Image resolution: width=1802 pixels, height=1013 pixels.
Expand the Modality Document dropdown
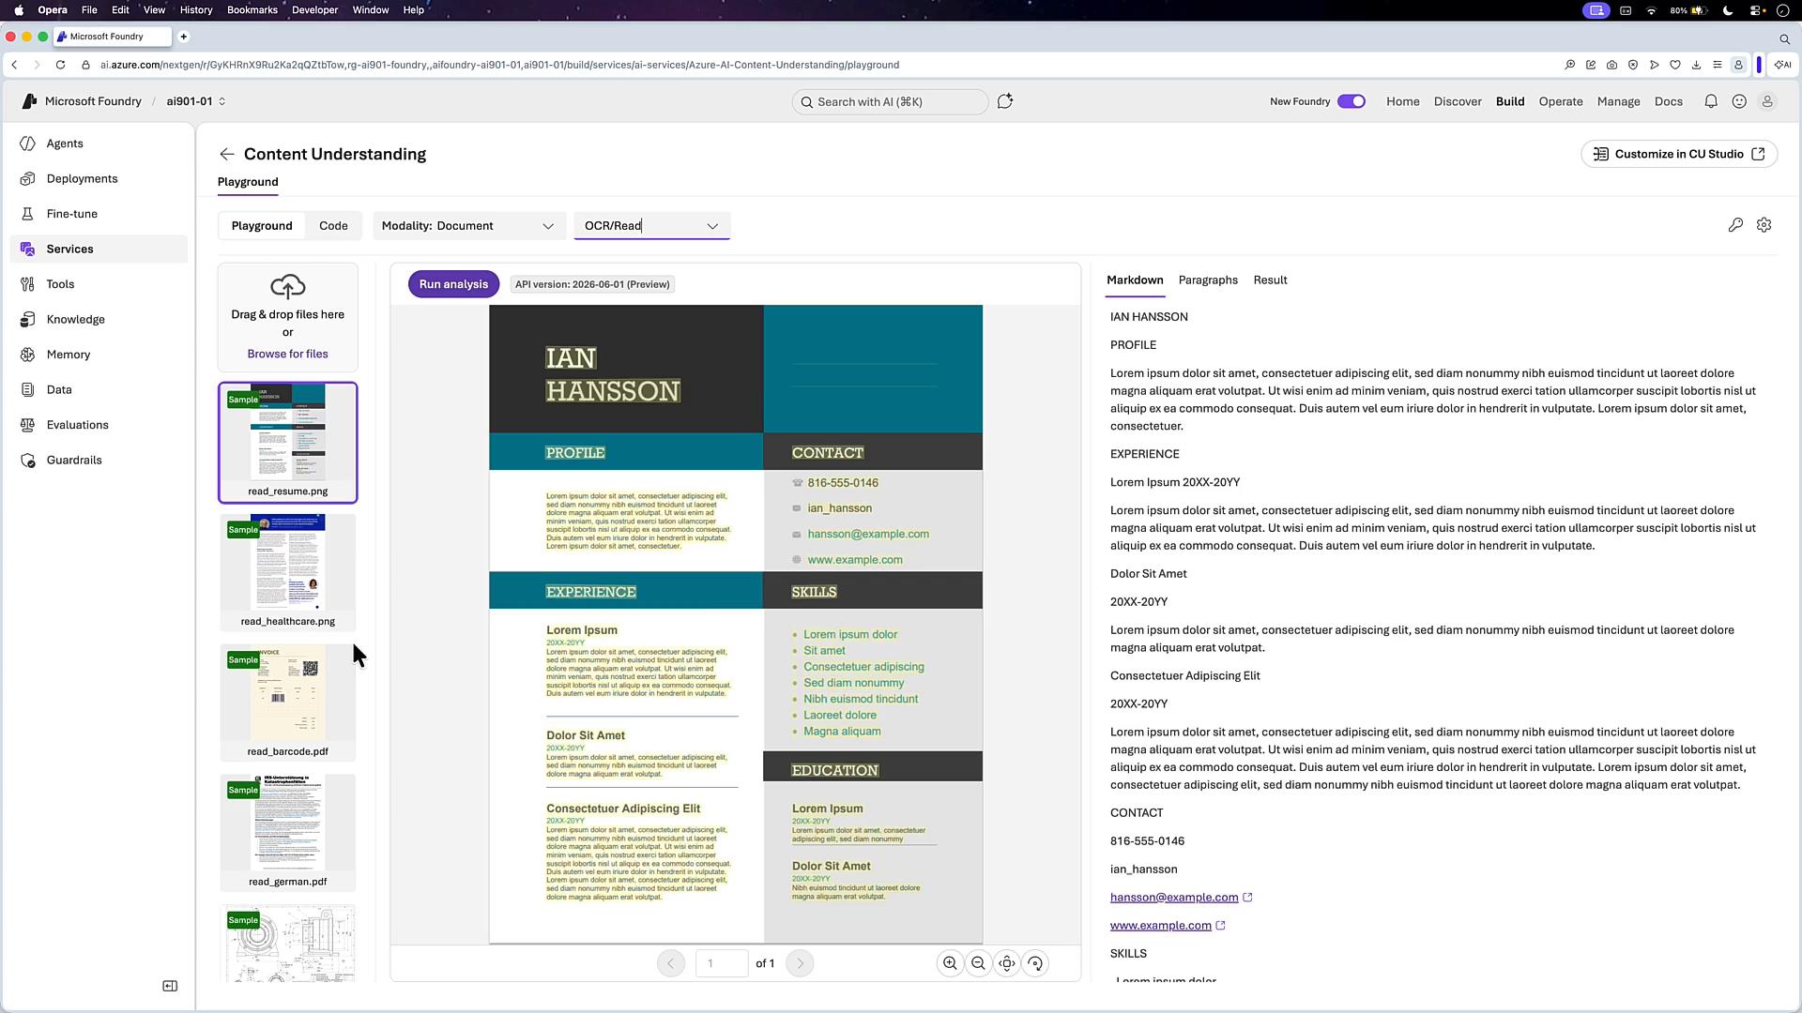469,226
